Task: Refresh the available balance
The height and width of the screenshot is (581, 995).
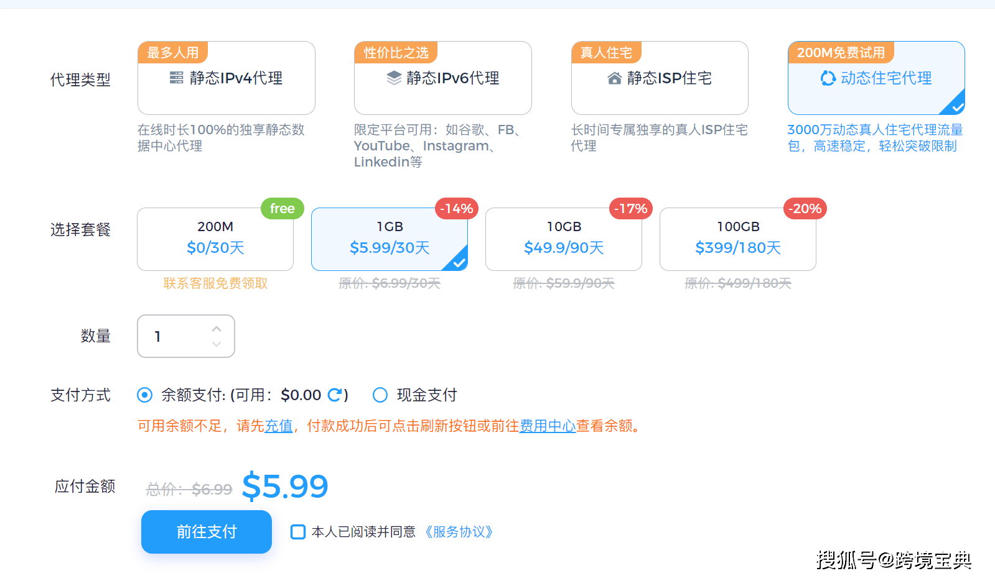Action: [335, 395]
